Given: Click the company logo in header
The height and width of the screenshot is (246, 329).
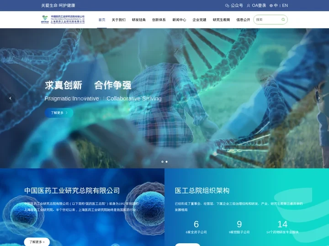Looking at the screenshot, I should pyautogui.click(x=63, y=20).
